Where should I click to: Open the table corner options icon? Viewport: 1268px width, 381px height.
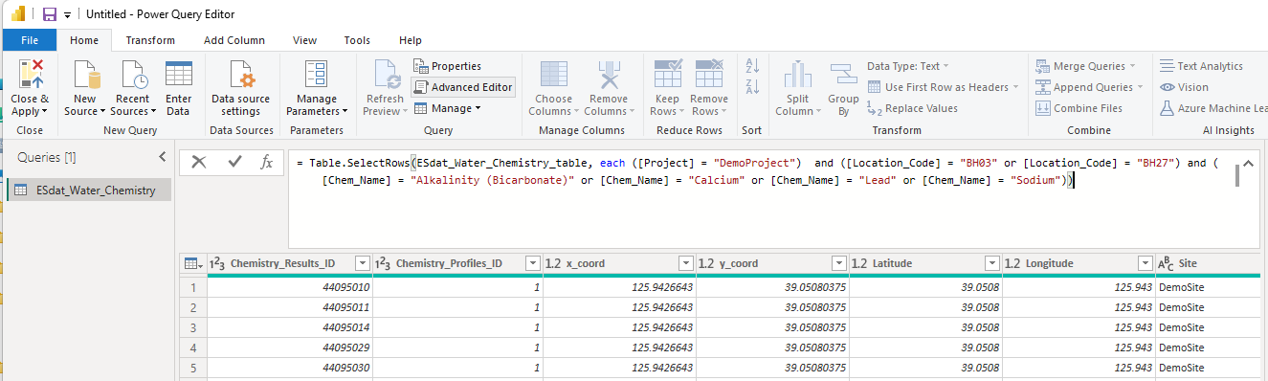tap(193, 263)
